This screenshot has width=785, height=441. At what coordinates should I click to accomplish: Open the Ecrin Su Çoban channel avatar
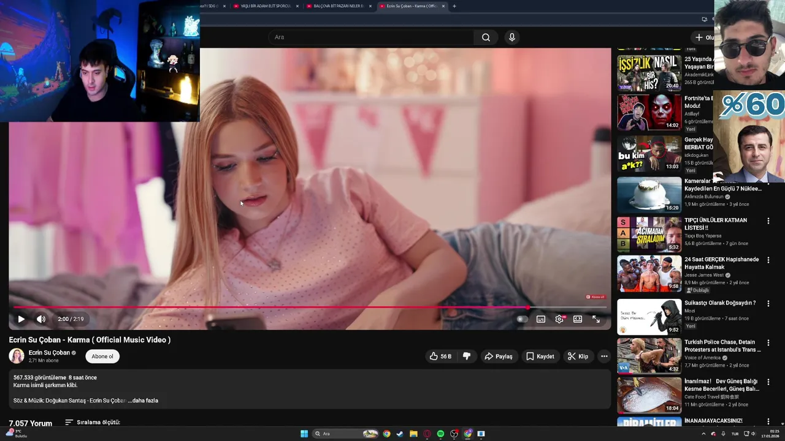coord(17,356)
